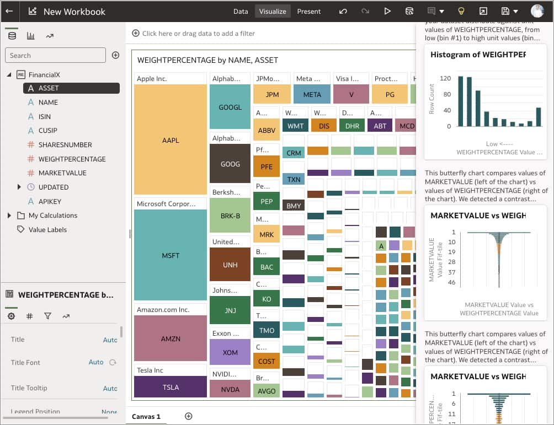Click the MSFT treemap tile
Viewport: 554px width, 425px height.
(x=171, y=255)
